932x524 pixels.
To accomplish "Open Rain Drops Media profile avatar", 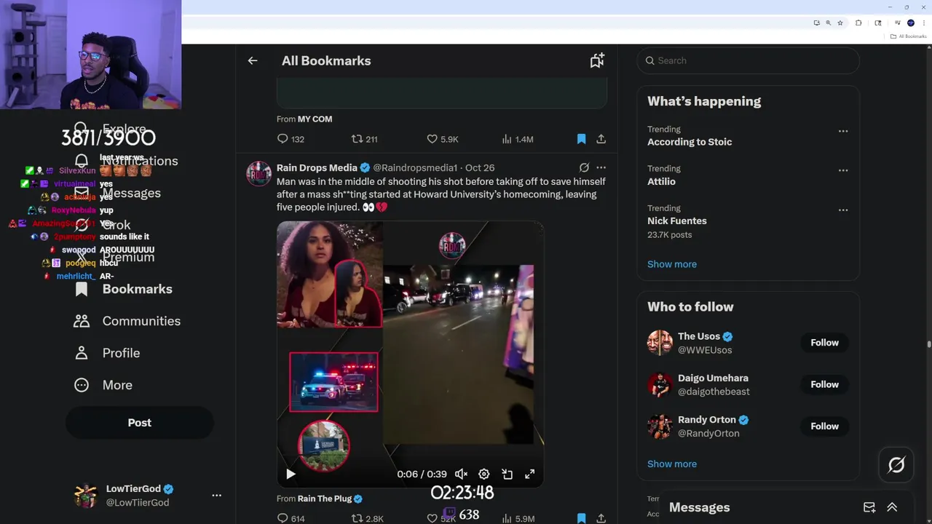I will click(x=259, y=174).
